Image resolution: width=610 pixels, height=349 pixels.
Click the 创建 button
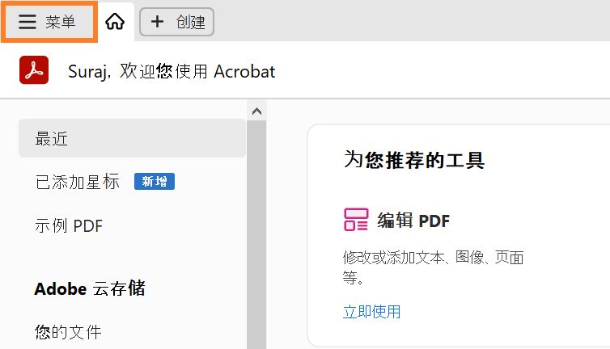point(176,22)
